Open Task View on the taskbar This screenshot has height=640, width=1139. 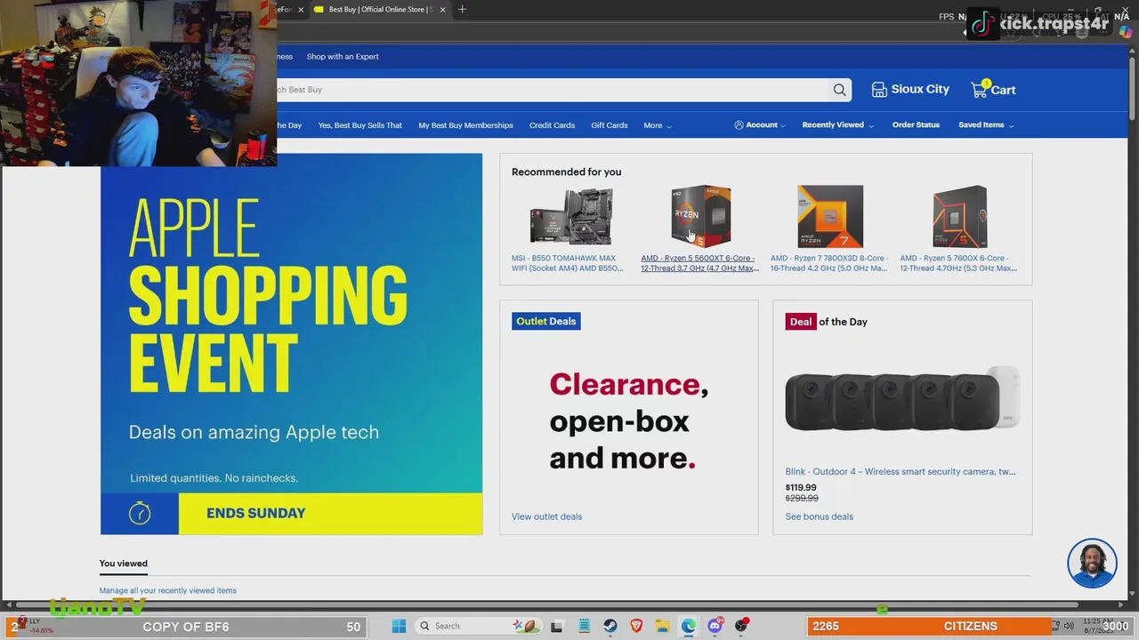click(x=556, y=627)
